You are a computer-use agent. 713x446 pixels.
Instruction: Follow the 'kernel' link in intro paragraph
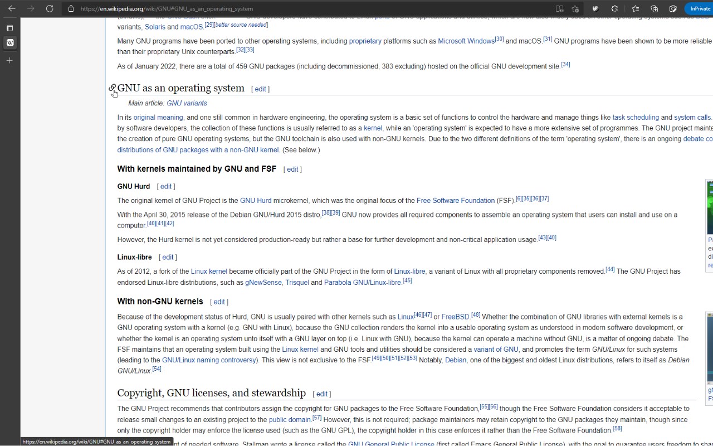pyautogui.click(x=373, y=128)
